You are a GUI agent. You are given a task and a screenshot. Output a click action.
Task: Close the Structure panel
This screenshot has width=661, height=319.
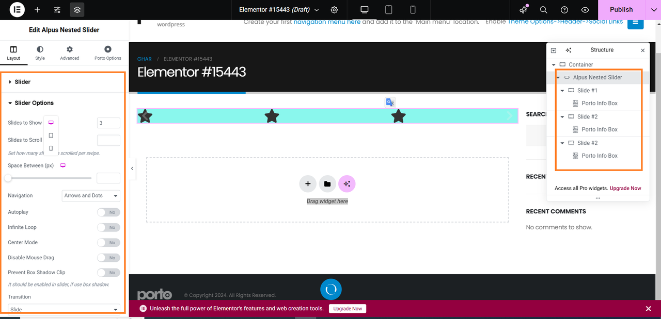point(642,51)
